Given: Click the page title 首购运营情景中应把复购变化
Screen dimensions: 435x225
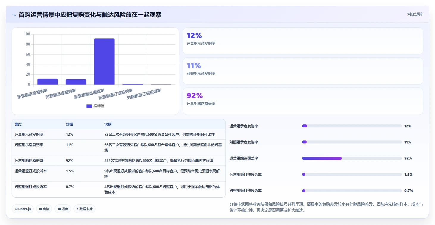Looking at the screenshot, I should 90,15.
